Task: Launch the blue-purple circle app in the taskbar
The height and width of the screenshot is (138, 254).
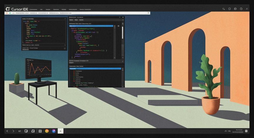Action: coord(54,131)
